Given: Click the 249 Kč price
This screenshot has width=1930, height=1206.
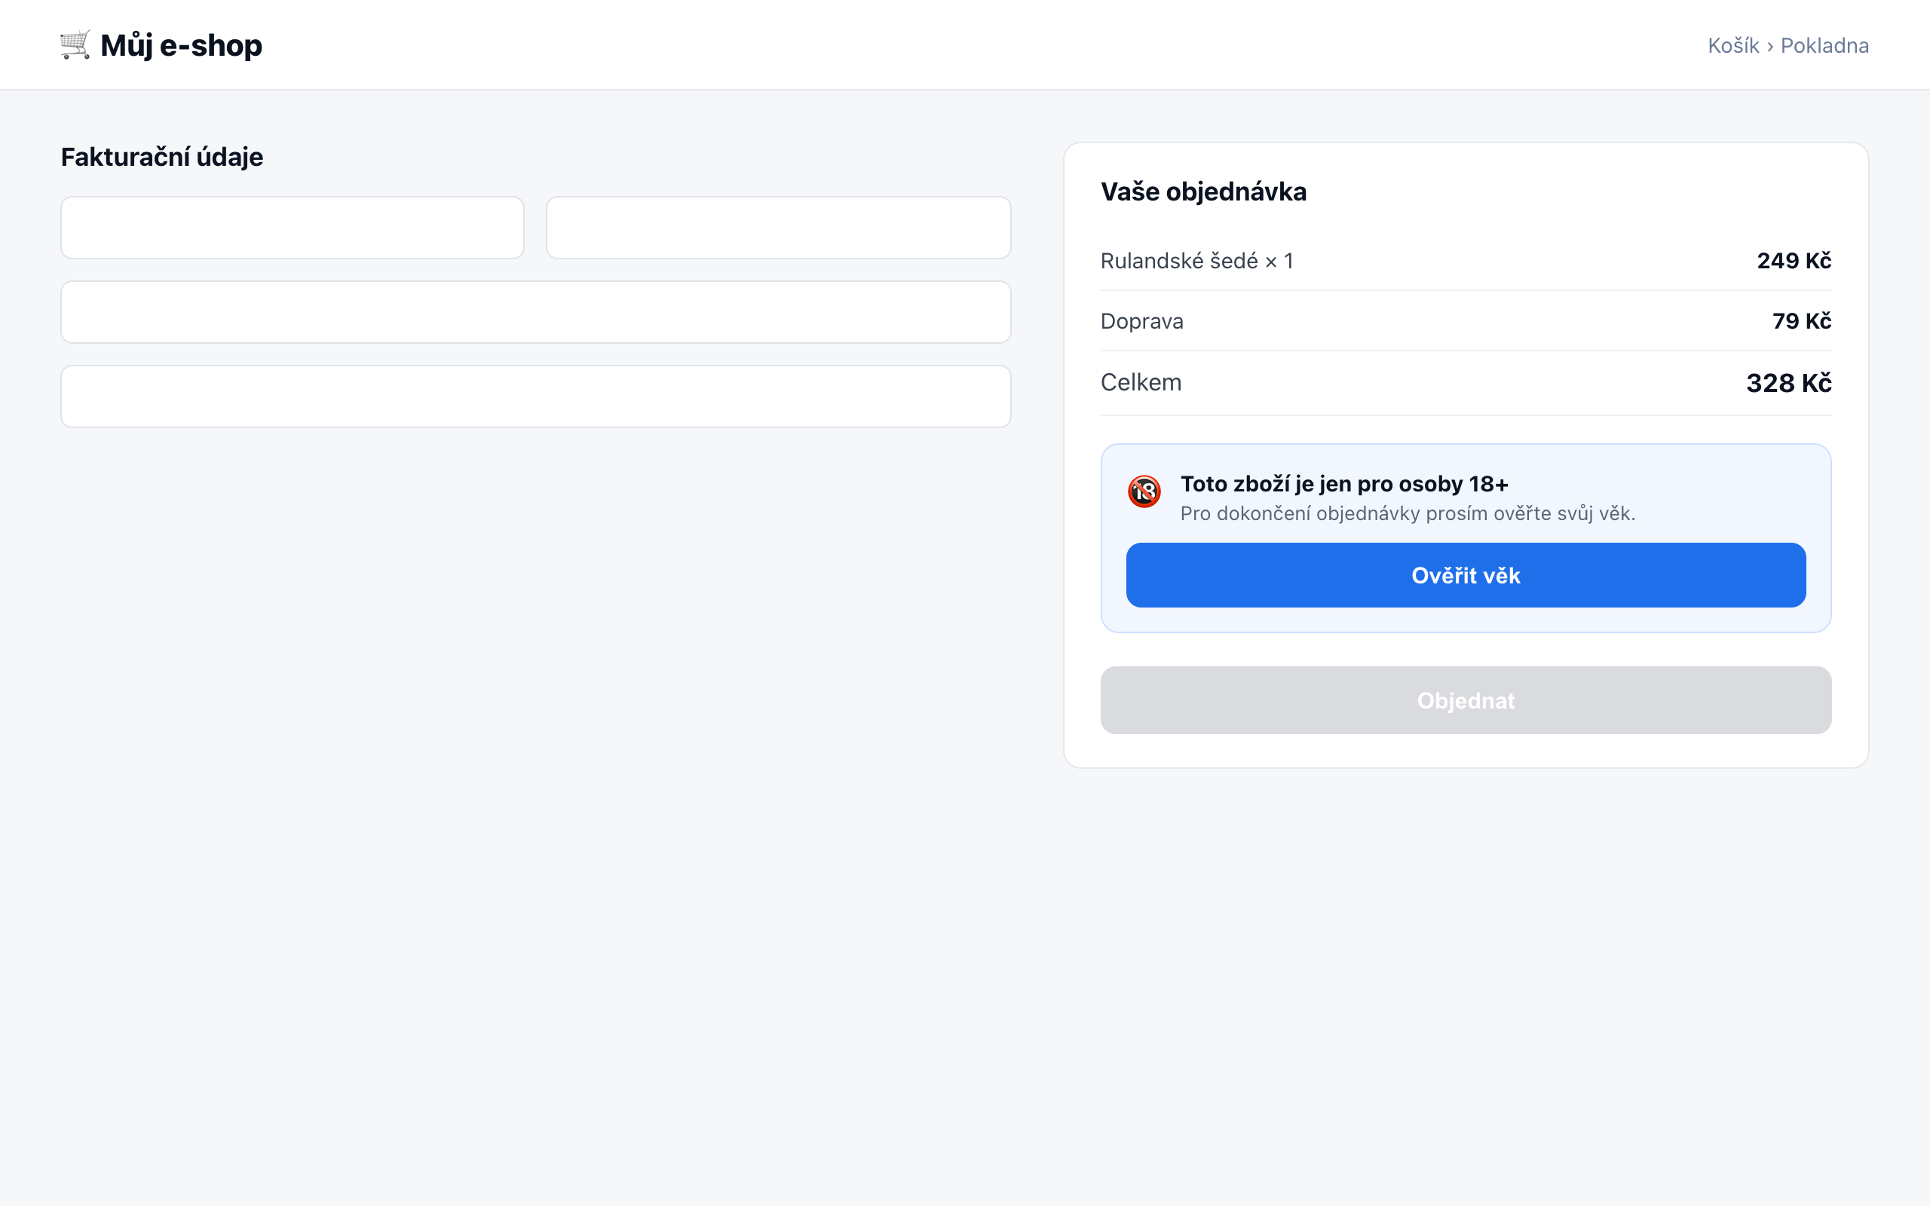Looking at the screenshot, I should pos(1794,261).
